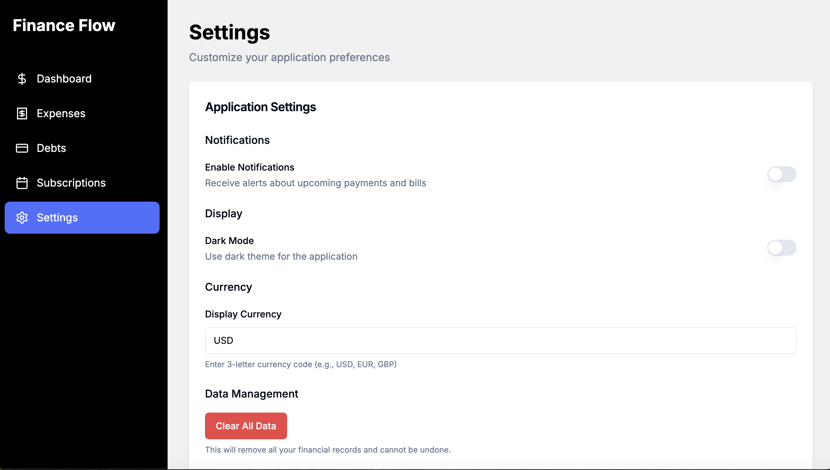
Task: Click the 3-letter currency code hint text
Action: (300, 364)
